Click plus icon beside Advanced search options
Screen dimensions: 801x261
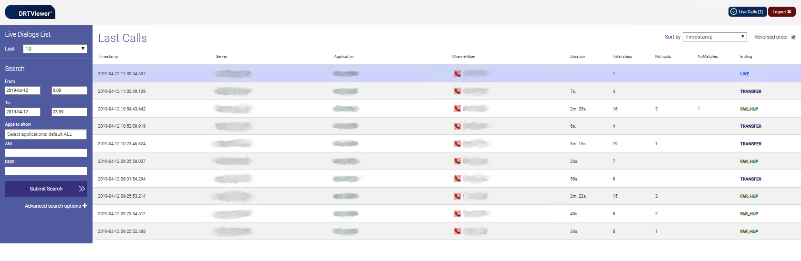point(85,206)
